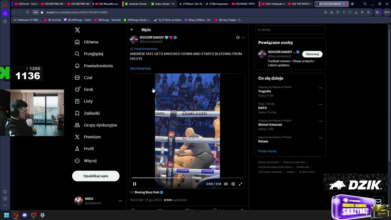Open the Grok explain icon on the post

(x=238, y=38)
